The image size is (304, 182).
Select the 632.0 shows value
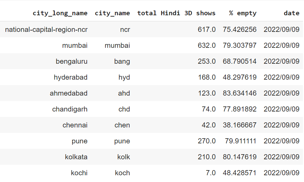coord(207,45)
